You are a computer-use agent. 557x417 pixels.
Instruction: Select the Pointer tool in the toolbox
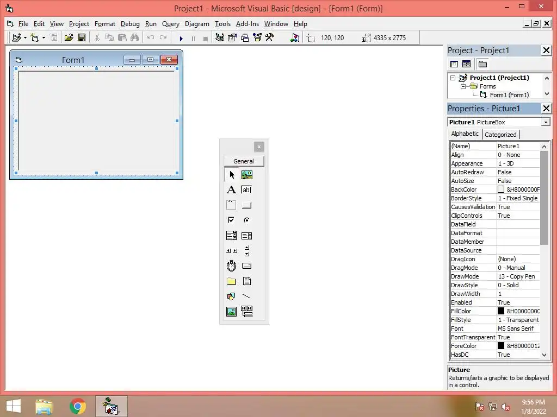[x=232, y=175]
